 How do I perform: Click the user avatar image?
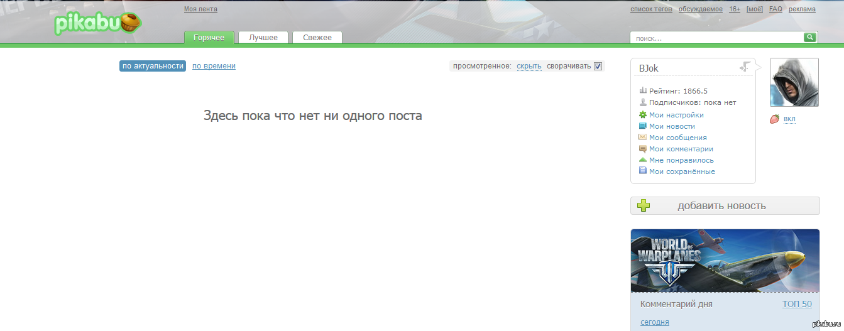(x=794, y=82)
